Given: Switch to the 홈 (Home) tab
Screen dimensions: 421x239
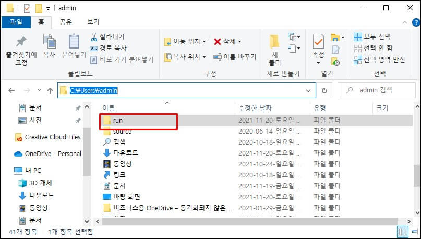Looking at the screenshot, I should tap(41, 22).
